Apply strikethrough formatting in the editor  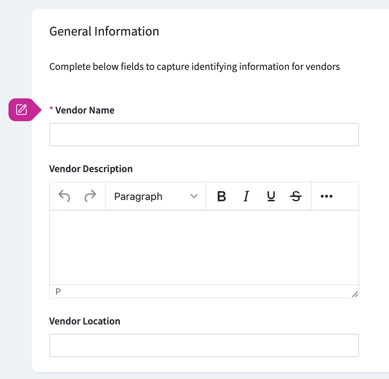pyautogui.click(x=296, y=196)
